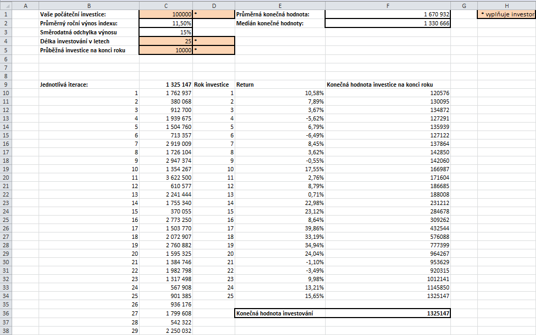The width and height of the screenshot is (536, 335).
Task: Click the 'Rok investice' heading cell
Action: coord(213,85)
